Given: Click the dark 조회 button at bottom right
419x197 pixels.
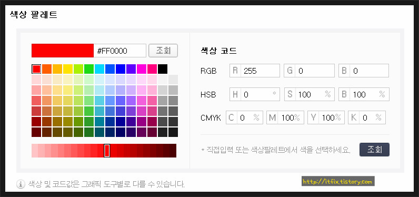Looking at the screenshot, I should tap(374, 150).
